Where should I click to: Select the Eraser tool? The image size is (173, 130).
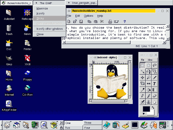154,96
